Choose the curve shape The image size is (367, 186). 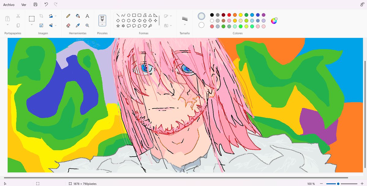pos(123,15)
